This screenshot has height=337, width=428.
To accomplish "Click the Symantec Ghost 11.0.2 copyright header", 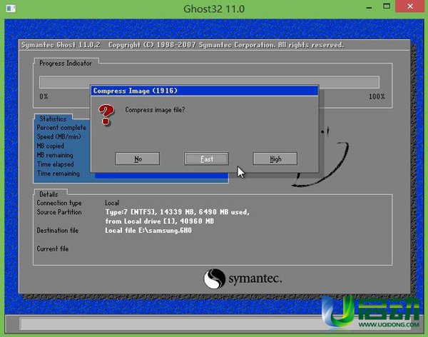I will (x=183, y=45).
